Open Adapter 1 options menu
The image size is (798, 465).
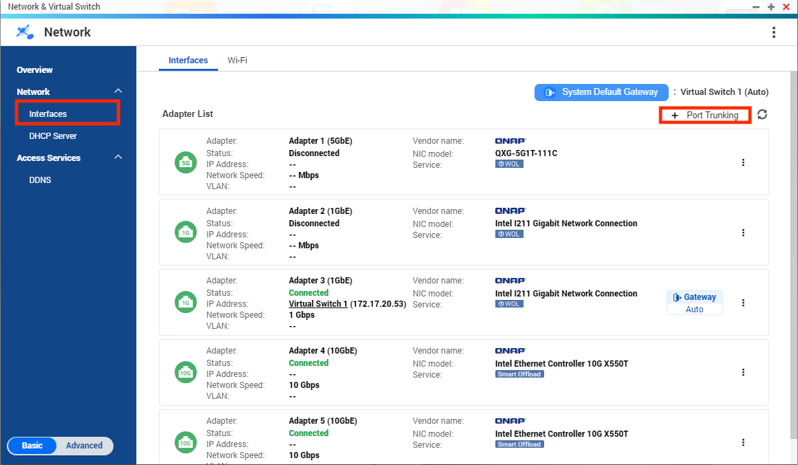743,162
